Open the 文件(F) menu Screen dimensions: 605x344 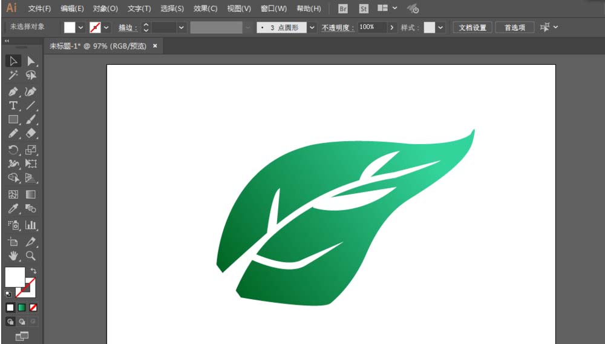(x=39, y=9)
